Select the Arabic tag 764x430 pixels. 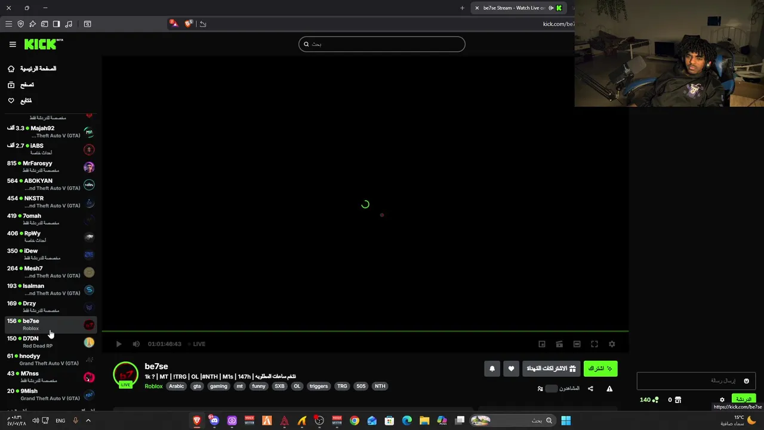click(177, 386)
